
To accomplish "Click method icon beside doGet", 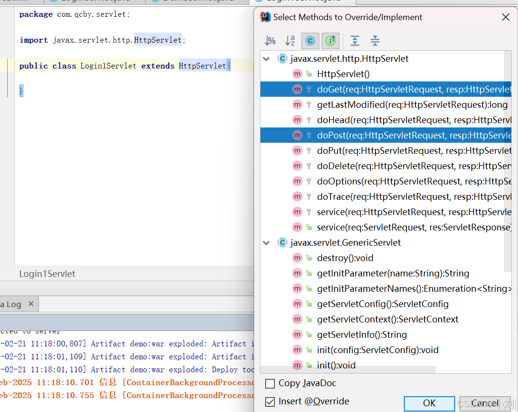I will (297, 89).
